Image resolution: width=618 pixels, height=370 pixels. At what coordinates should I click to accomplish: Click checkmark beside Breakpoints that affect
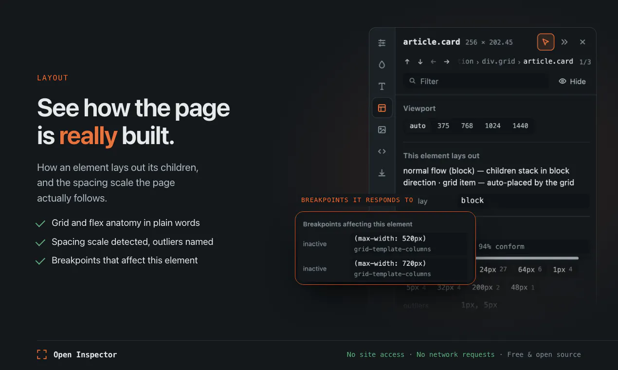[40, 261]
